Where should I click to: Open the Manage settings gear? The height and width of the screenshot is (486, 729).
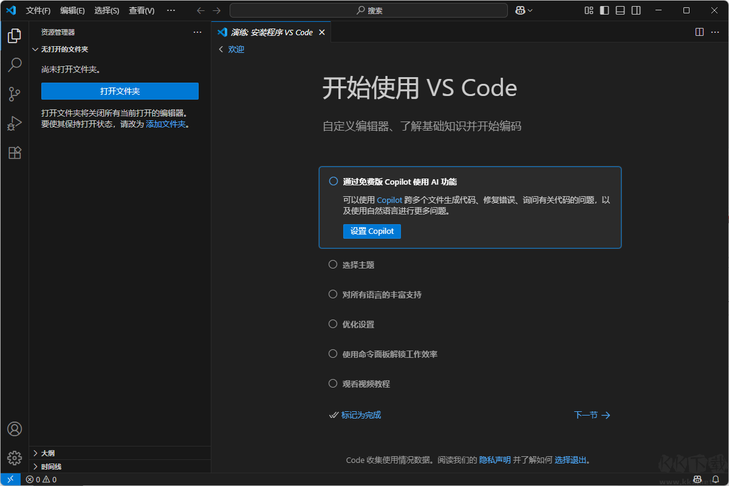(x=14, y=457)
